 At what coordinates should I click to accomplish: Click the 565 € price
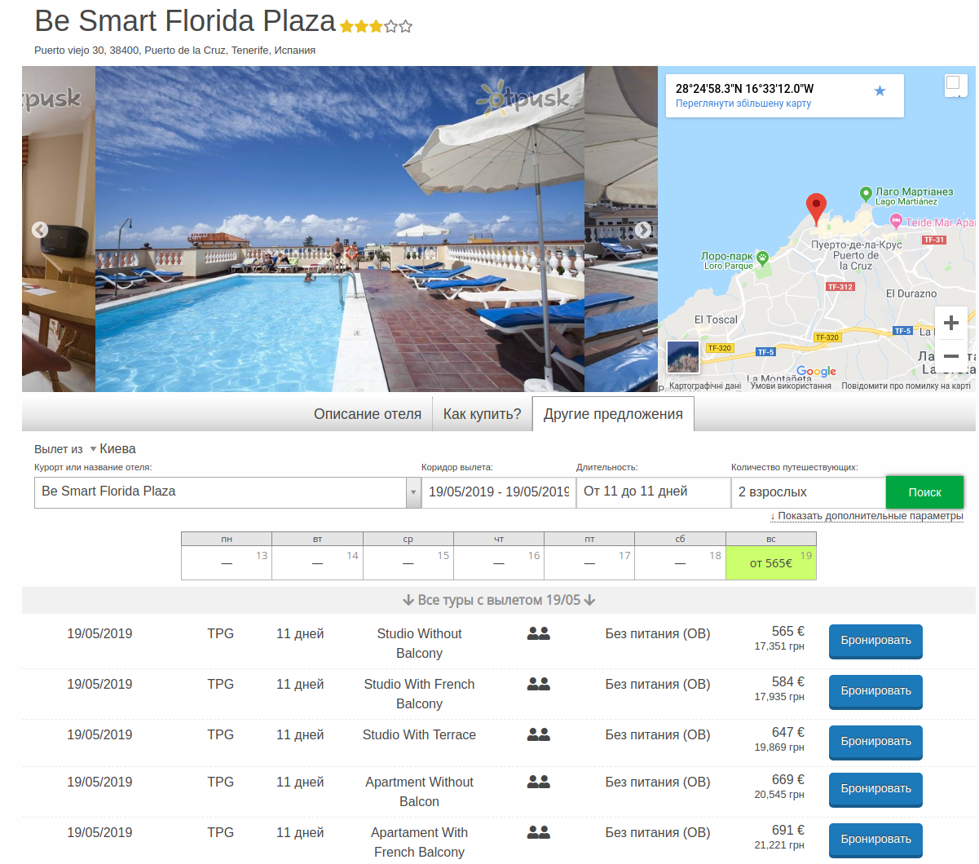click(787, 632)
